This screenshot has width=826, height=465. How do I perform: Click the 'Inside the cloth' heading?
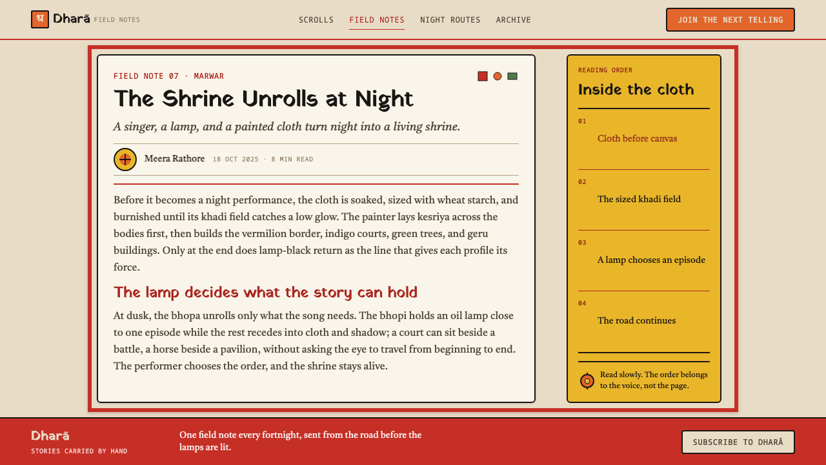[x=636, y=89]
